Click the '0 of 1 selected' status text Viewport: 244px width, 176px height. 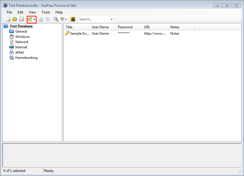(x=14, y=171)
